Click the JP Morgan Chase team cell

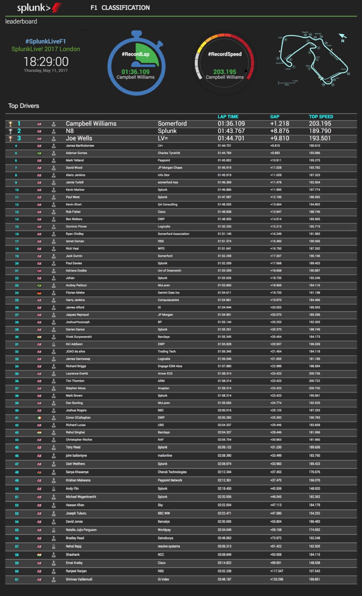tap(170, 168)
